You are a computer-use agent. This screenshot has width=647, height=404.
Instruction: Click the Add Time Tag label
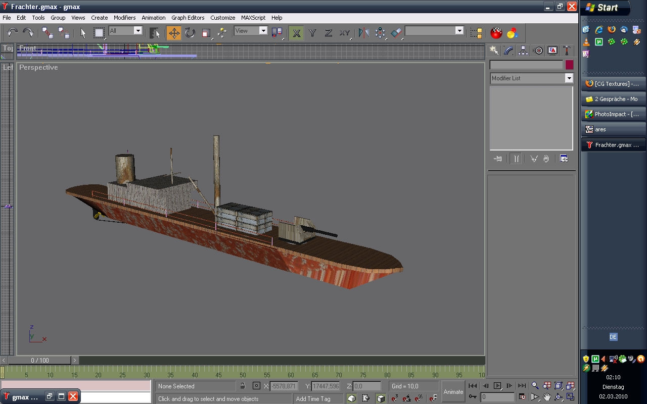coord(313,399)
